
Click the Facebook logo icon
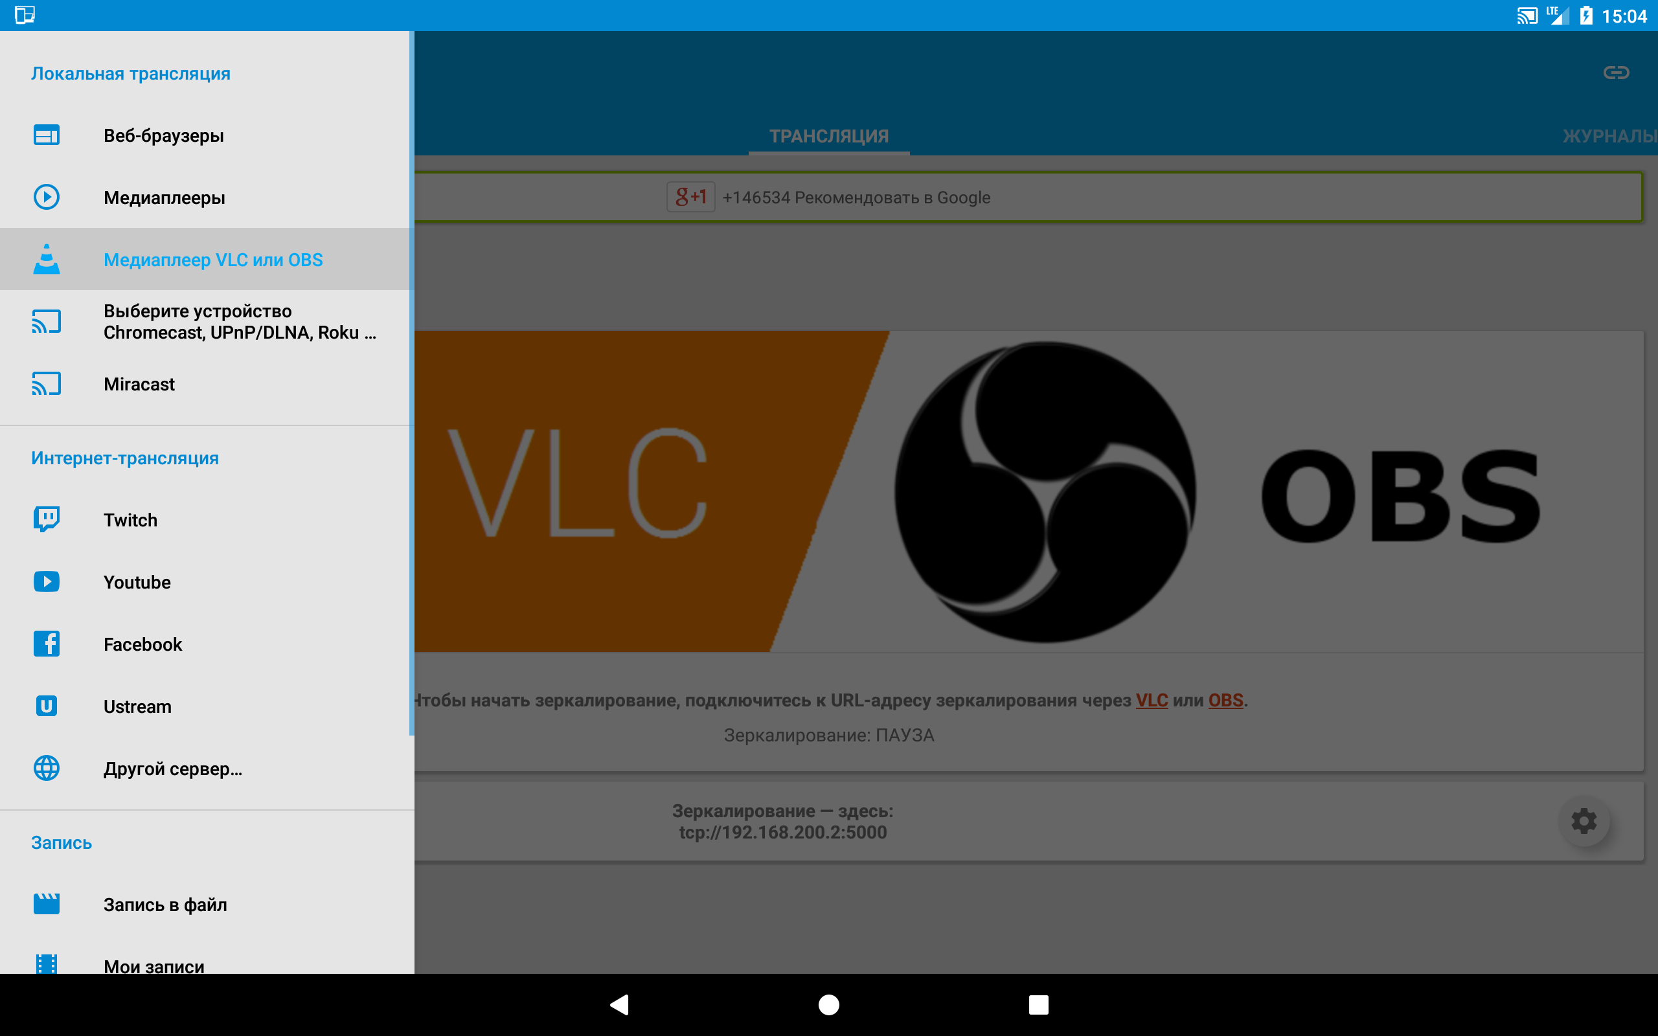point(47,644)
